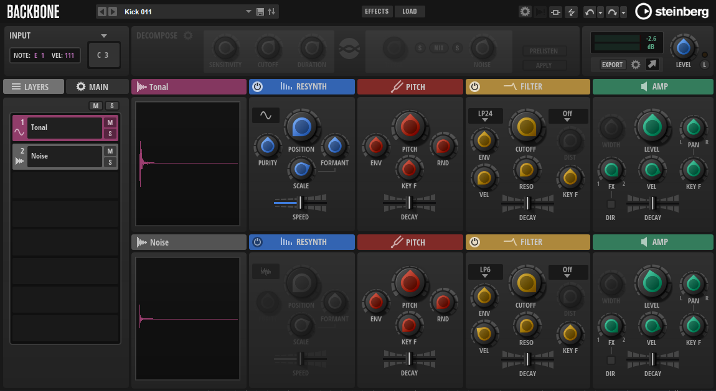Image resolution: width=716 pixels, height=391 pixels.
Task: Open the undo history dropdown arrow
Action: (x=600, y=12)
